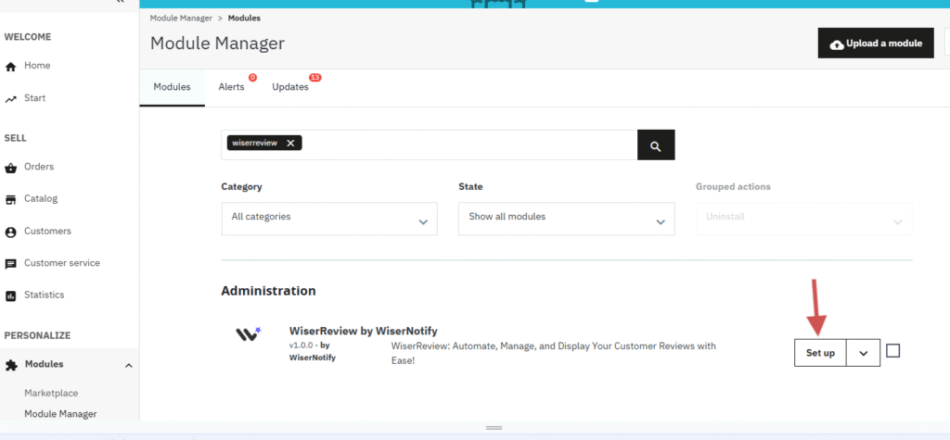Click the Orders basket icon
The image size is (950, 440).
click(x=11, y=168)
